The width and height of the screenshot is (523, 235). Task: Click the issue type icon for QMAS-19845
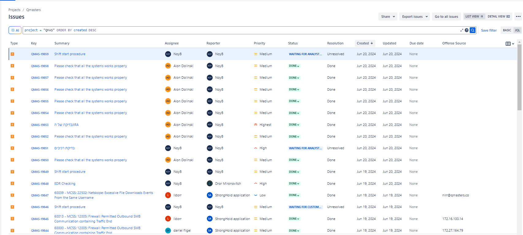pos(12,219)
